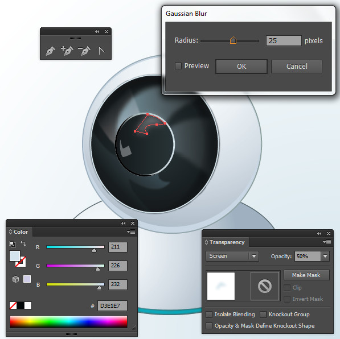Click the swap fill and stroke icon
340x339 pixels.
pyautogui.click(x=23, y=243)
